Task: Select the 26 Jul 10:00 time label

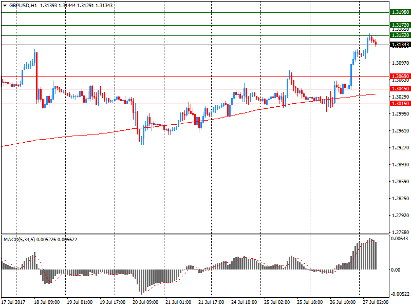Action: [x=343, y=302]
